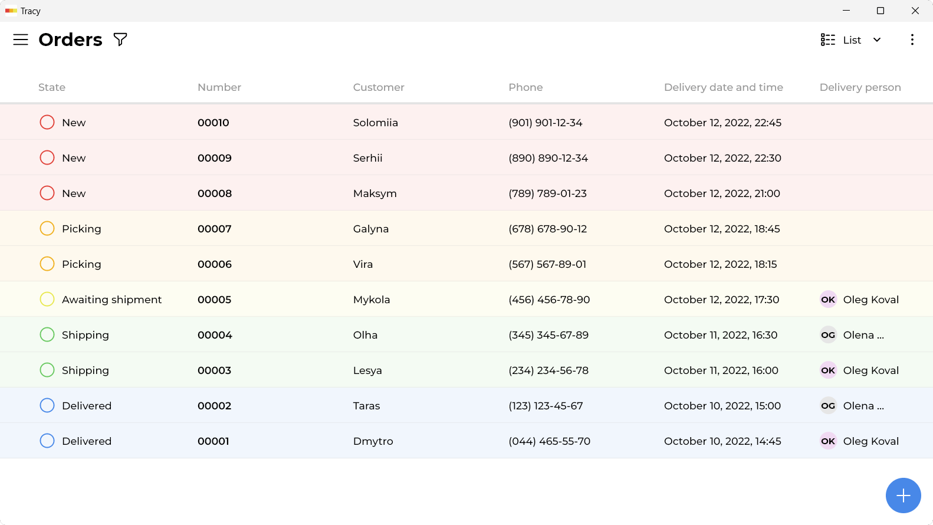Toggle blue state circle of order 00002
This screenshot has height=525, width=933.
pos(47,405)
